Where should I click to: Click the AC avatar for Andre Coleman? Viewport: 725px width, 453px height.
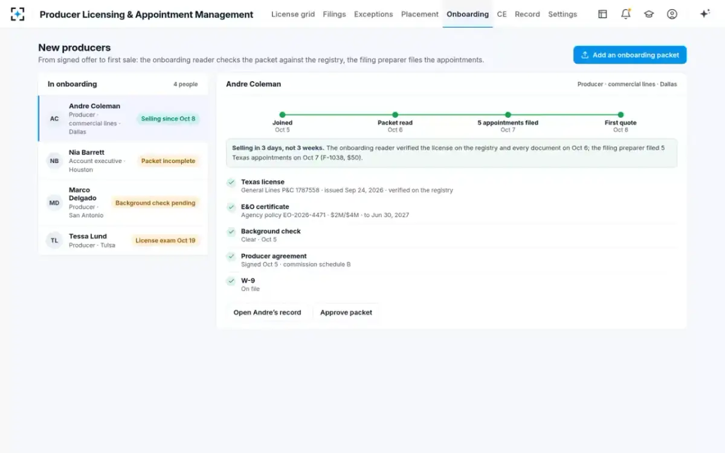pyautogui.click(x=54, y=118)
